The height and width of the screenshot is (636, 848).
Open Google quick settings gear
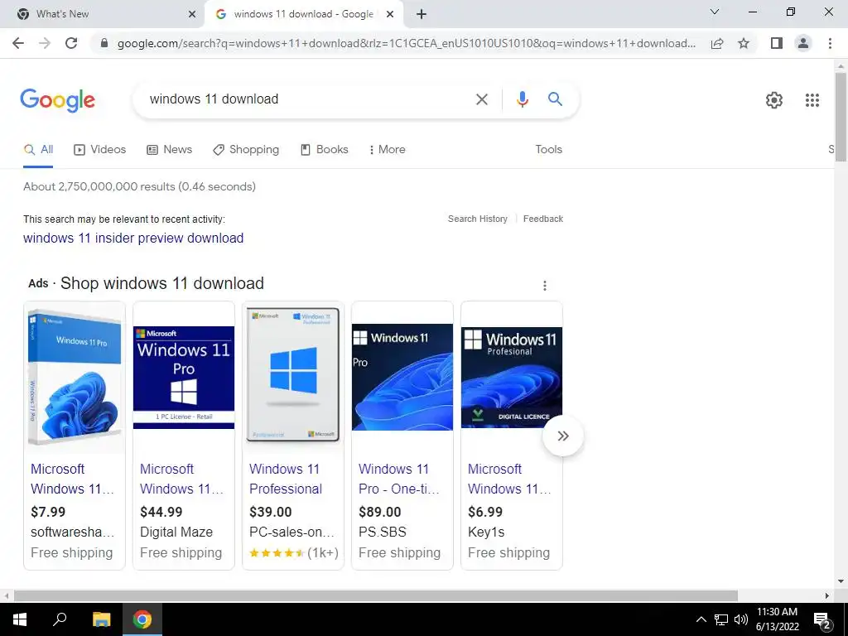[x=774, y=100]
